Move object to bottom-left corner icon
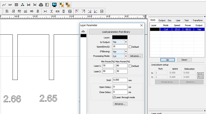The height and width of the screenshot is (114, 206). point(96,11)
